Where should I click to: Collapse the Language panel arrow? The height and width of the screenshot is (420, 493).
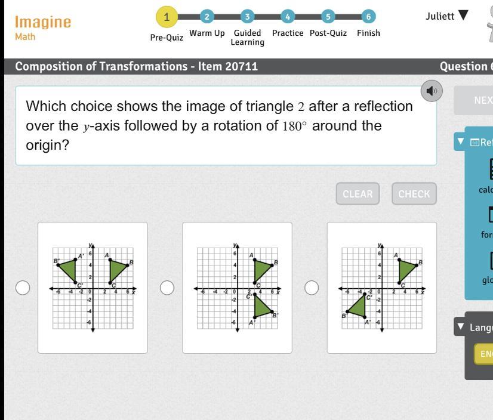461,326
